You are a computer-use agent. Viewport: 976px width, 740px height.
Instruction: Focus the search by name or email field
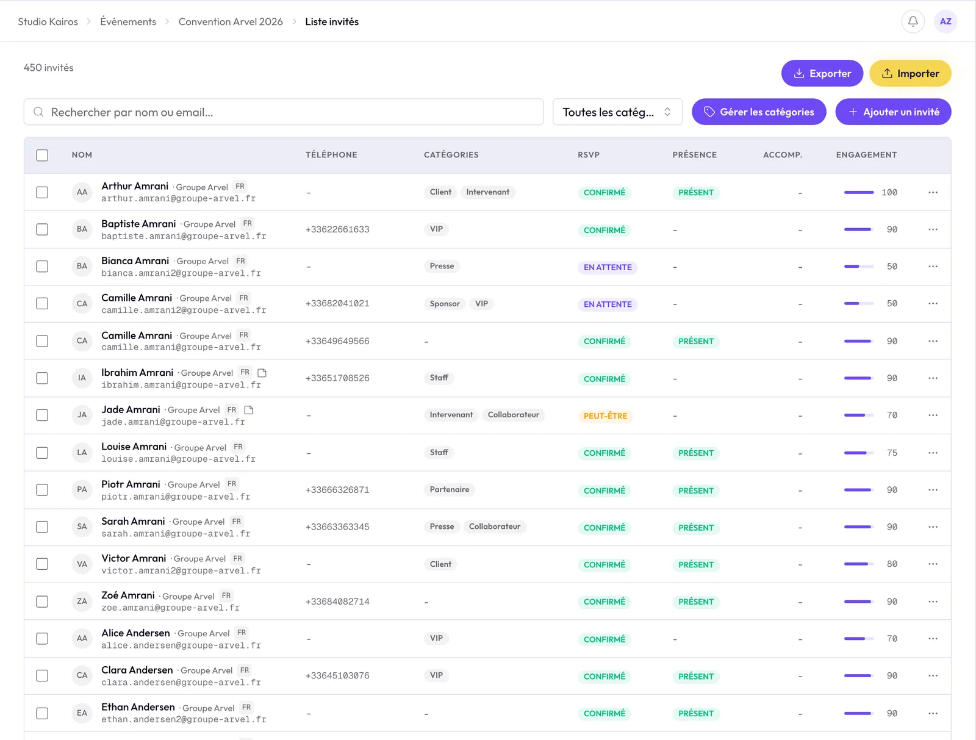[284, 112]
